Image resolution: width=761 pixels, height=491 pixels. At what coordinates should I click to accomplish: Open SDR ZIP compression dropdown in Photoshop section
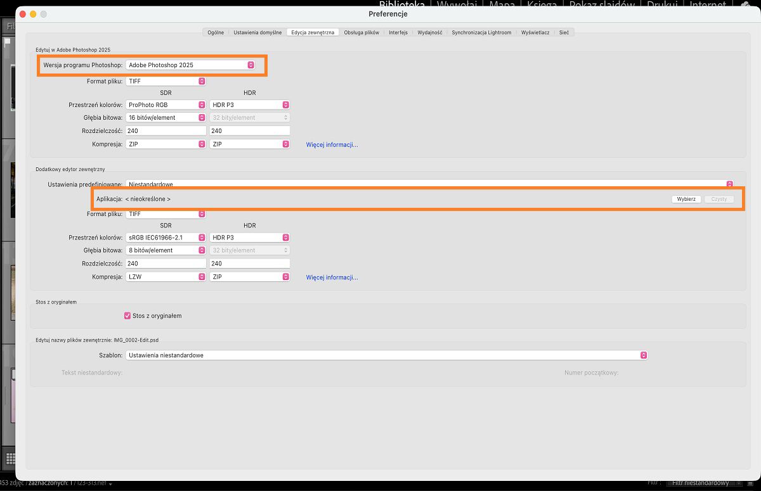pyautogui.click(x=166, y=144)
